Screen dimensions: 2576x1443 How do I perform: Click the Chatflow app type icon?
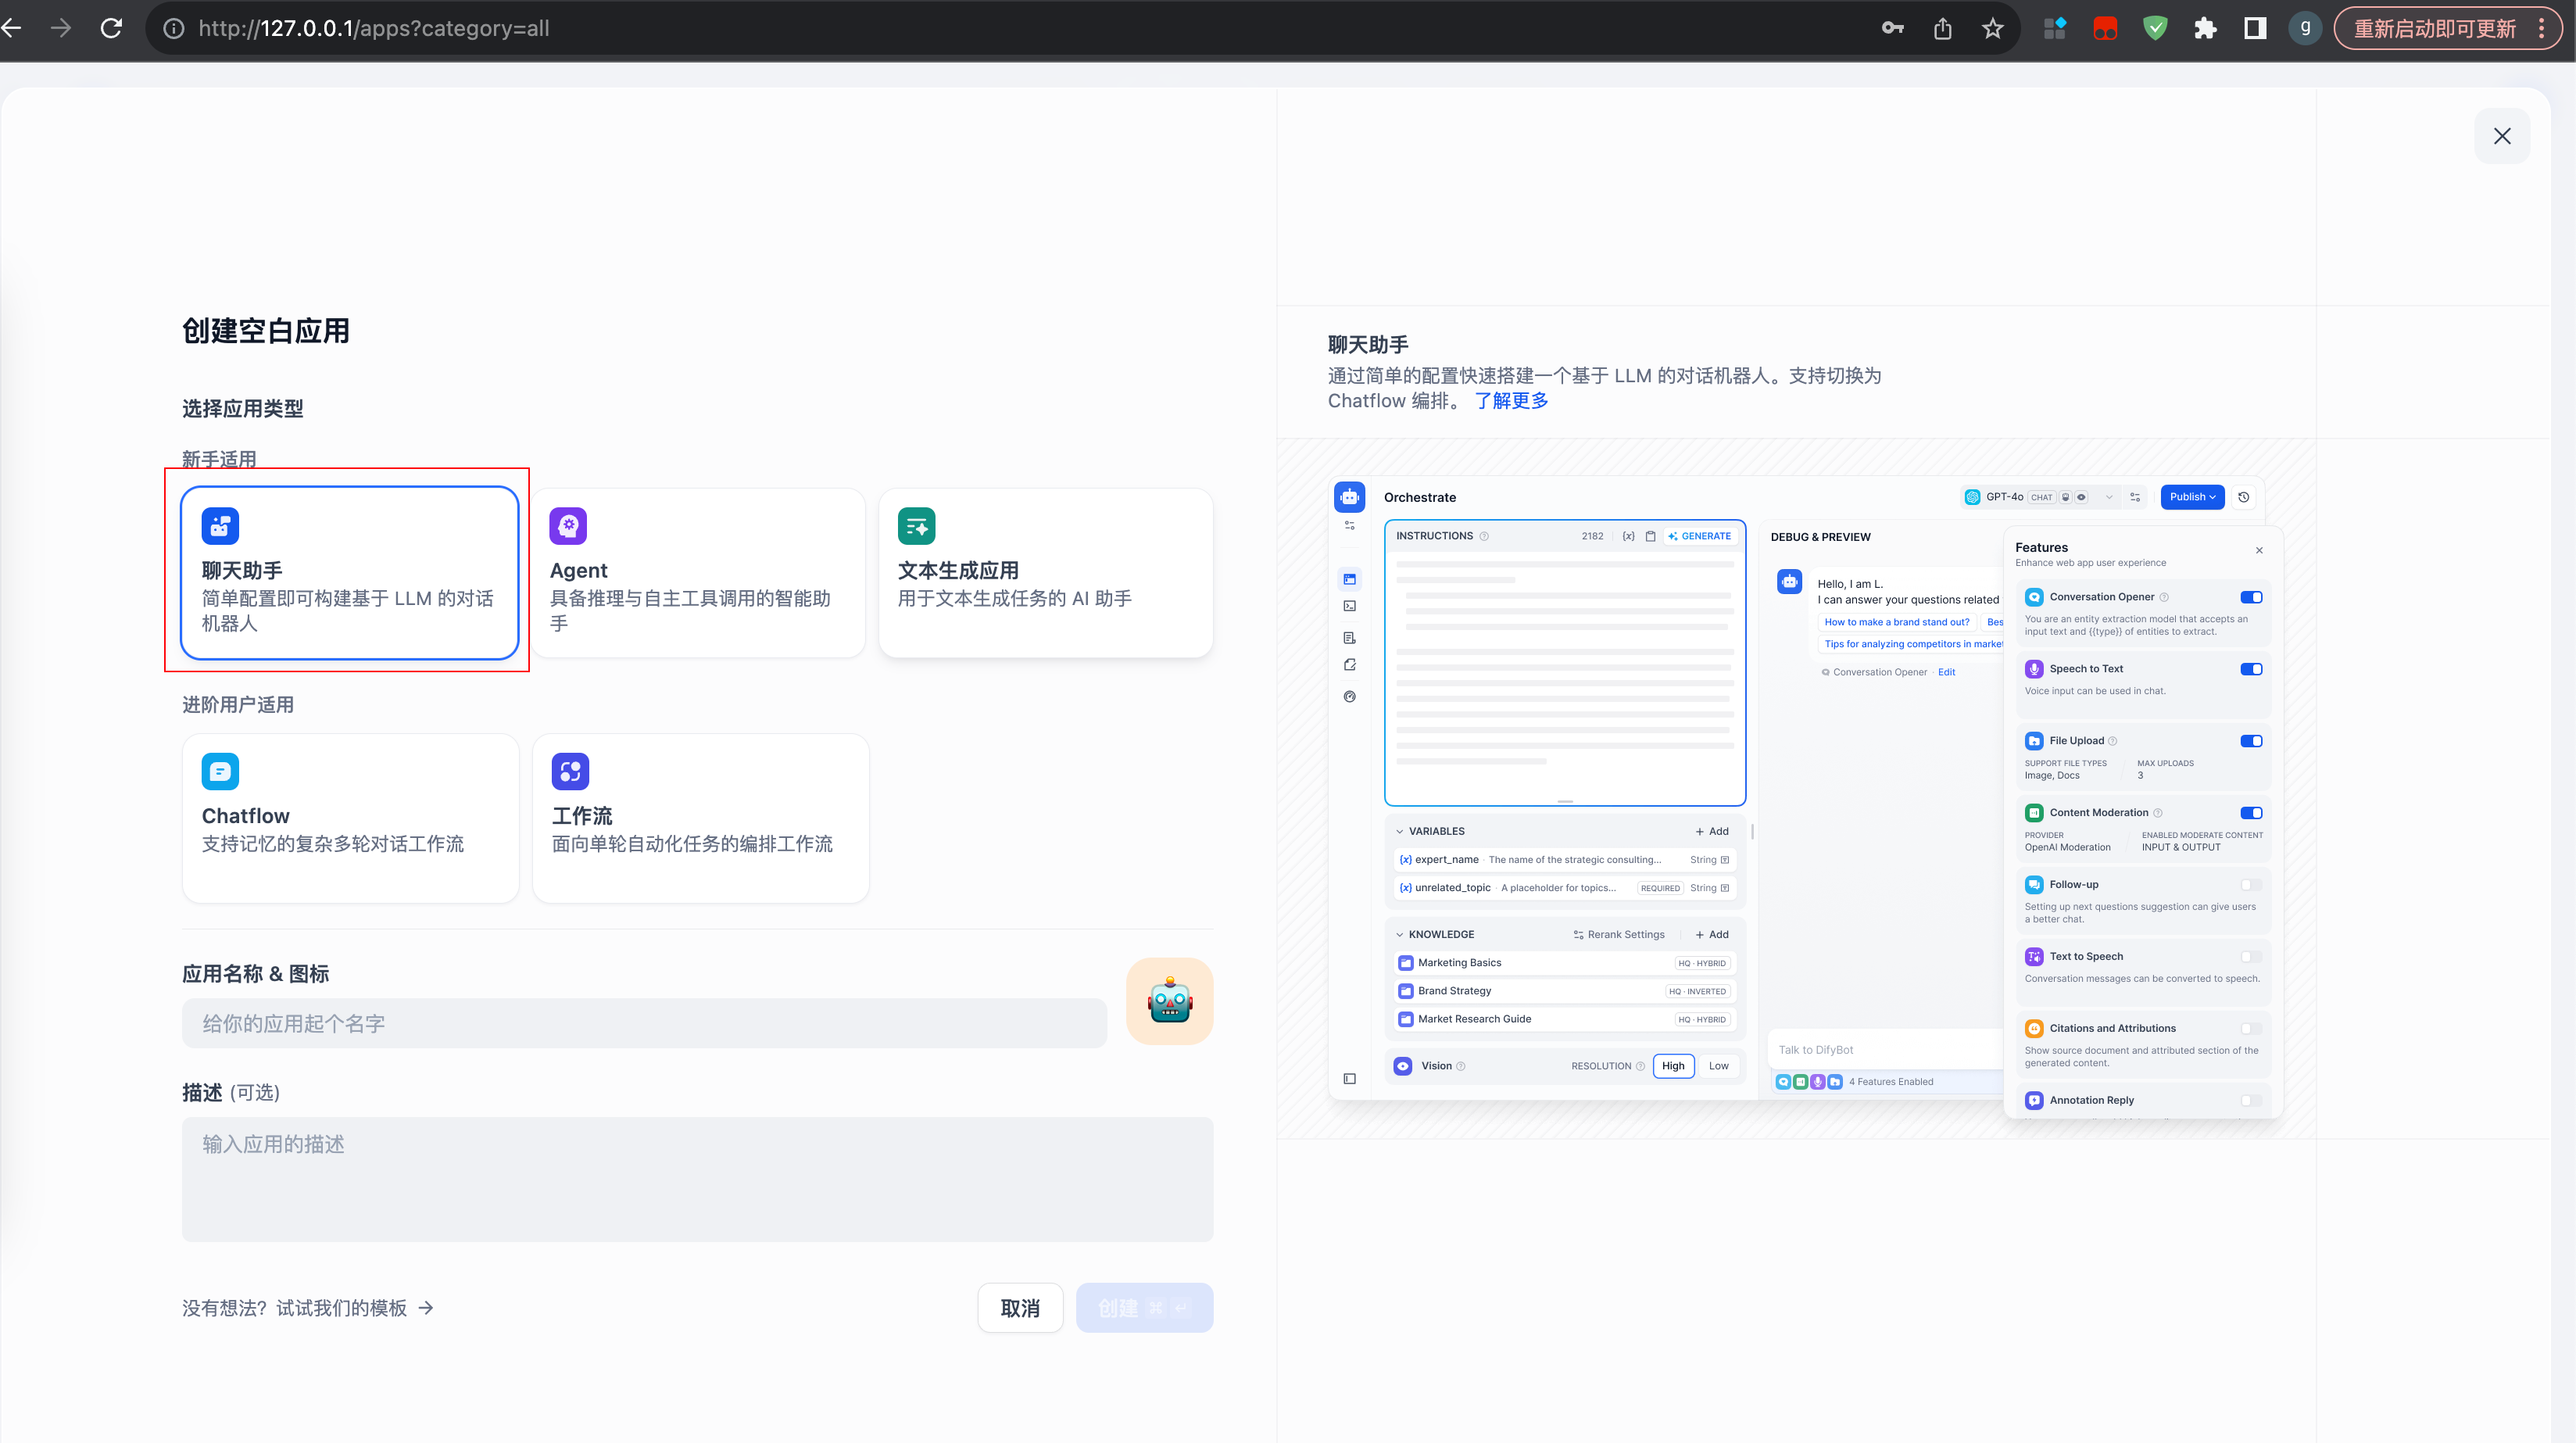point(220,771)
